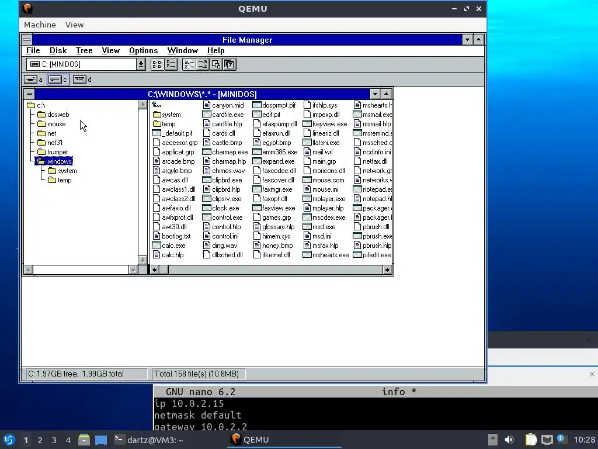The image size is (598, 449).
Task: Click file list scroll right arrow
Action: tap(387, 270)
